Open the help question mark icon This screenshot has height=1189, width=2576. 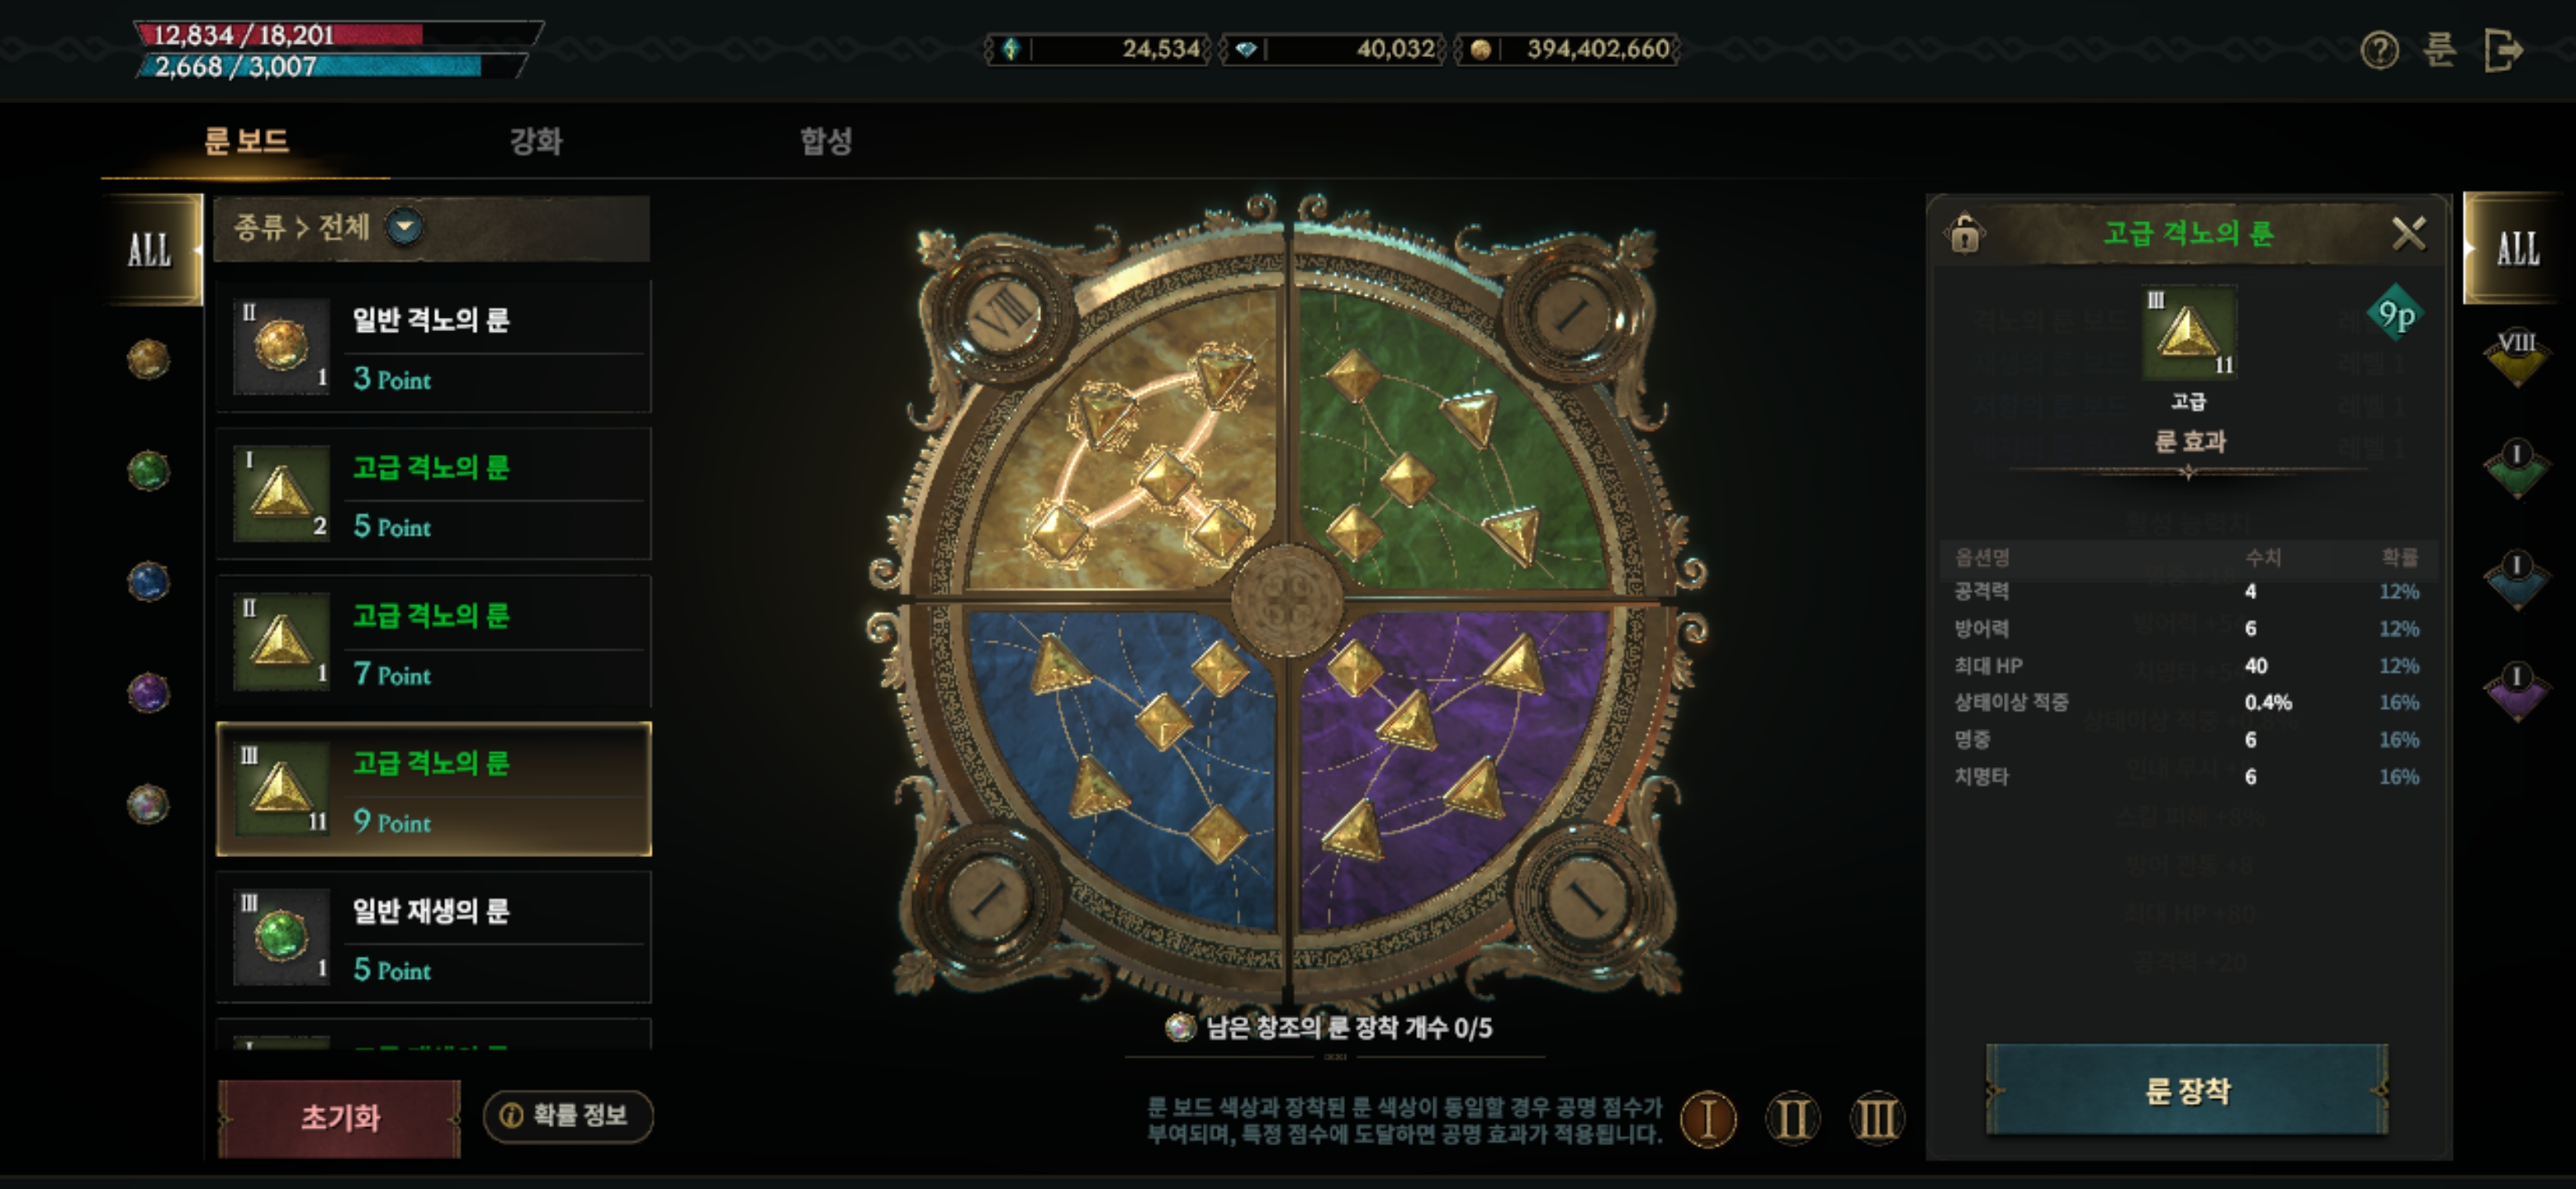(2379, 49)
